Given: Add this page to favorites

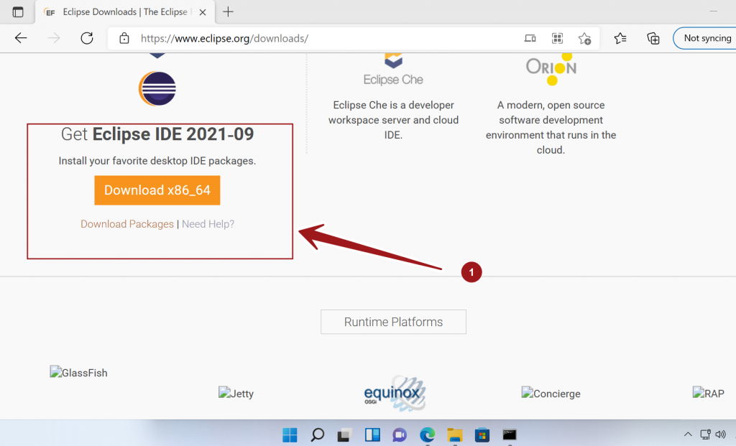Looking at the screenshot, I should 584,38.
